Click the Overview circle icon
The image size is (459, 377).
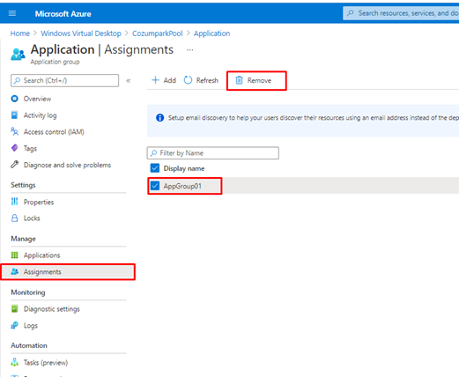pyautogui.click(x=14, y=99)
